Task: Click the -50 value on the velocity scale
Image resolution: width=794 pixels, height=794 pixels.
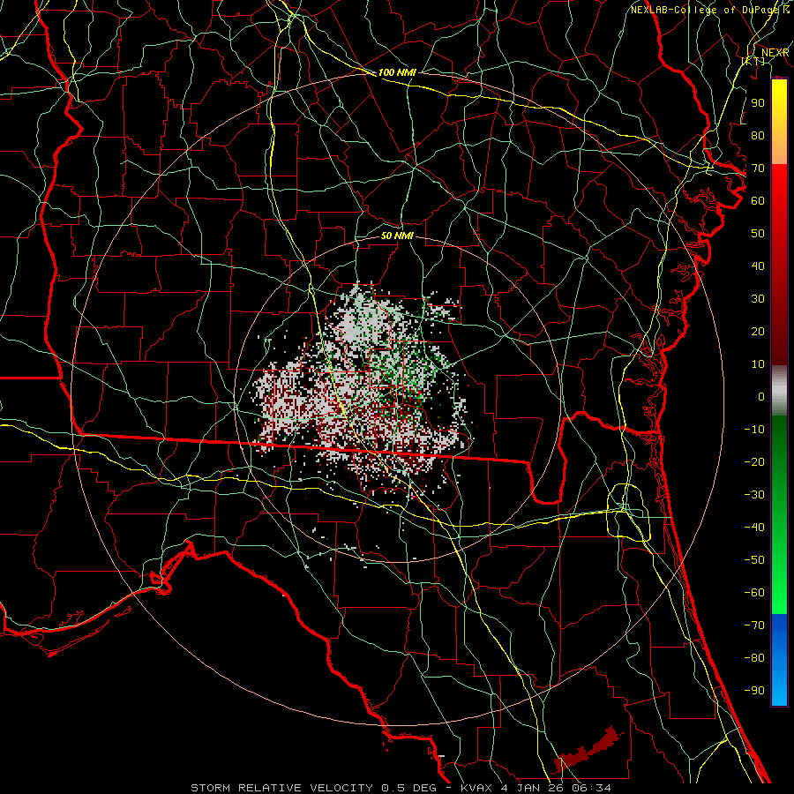Action: point(754,560)
